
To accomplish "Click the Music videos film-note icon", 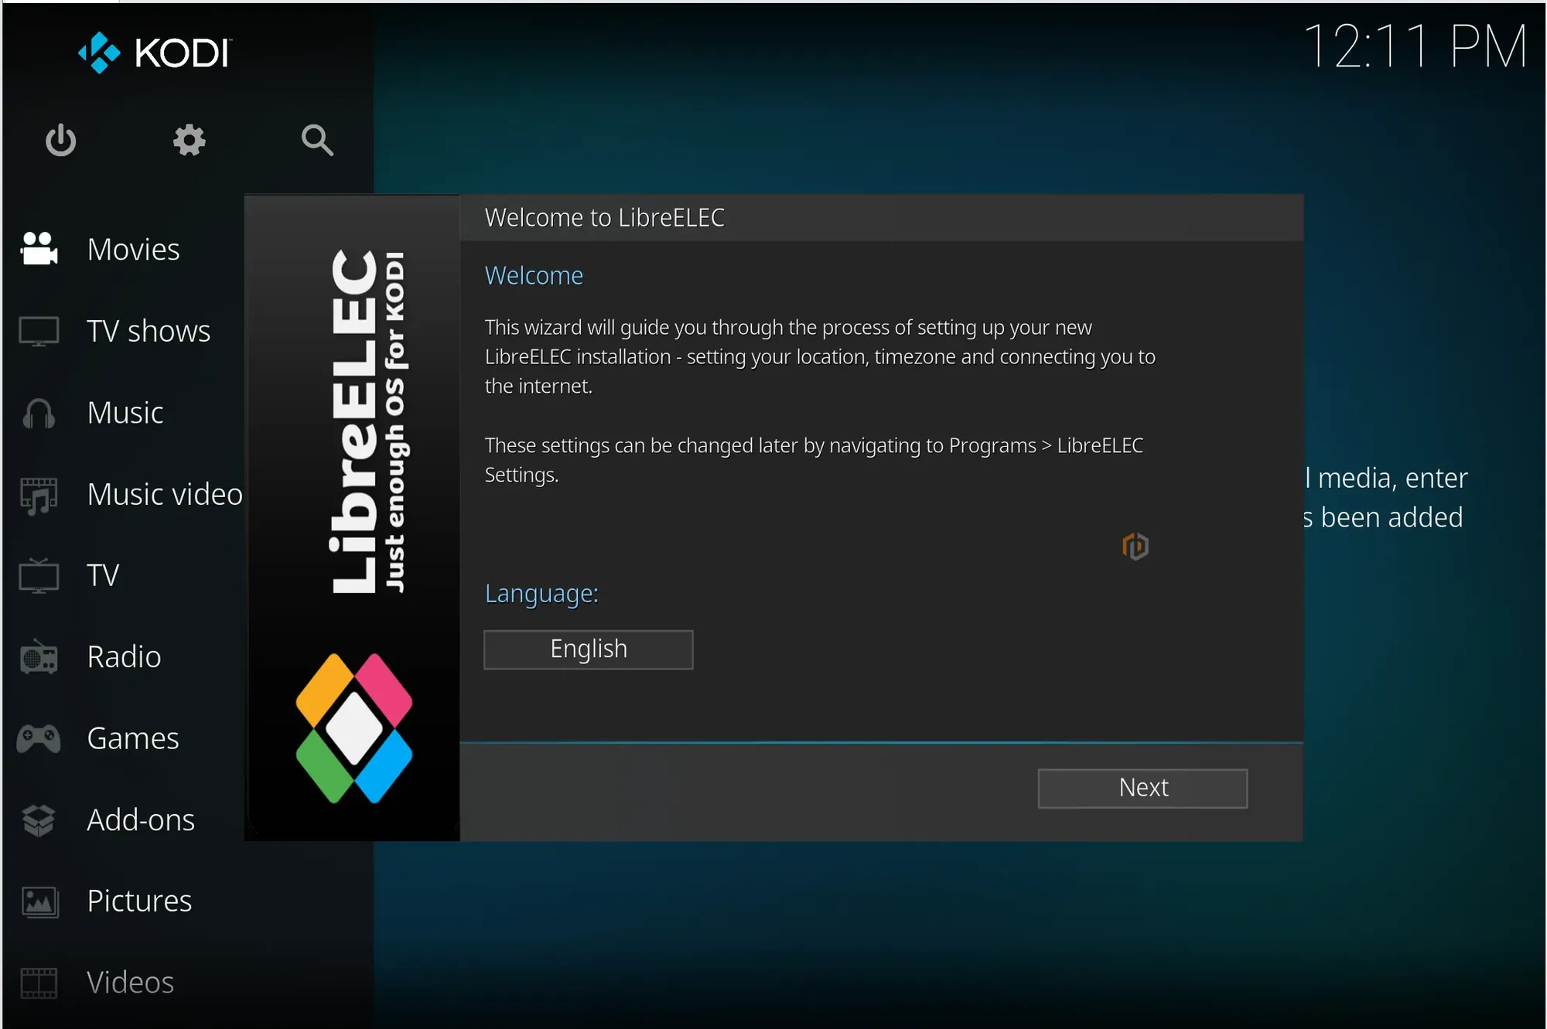I will [x=39, y=495].
